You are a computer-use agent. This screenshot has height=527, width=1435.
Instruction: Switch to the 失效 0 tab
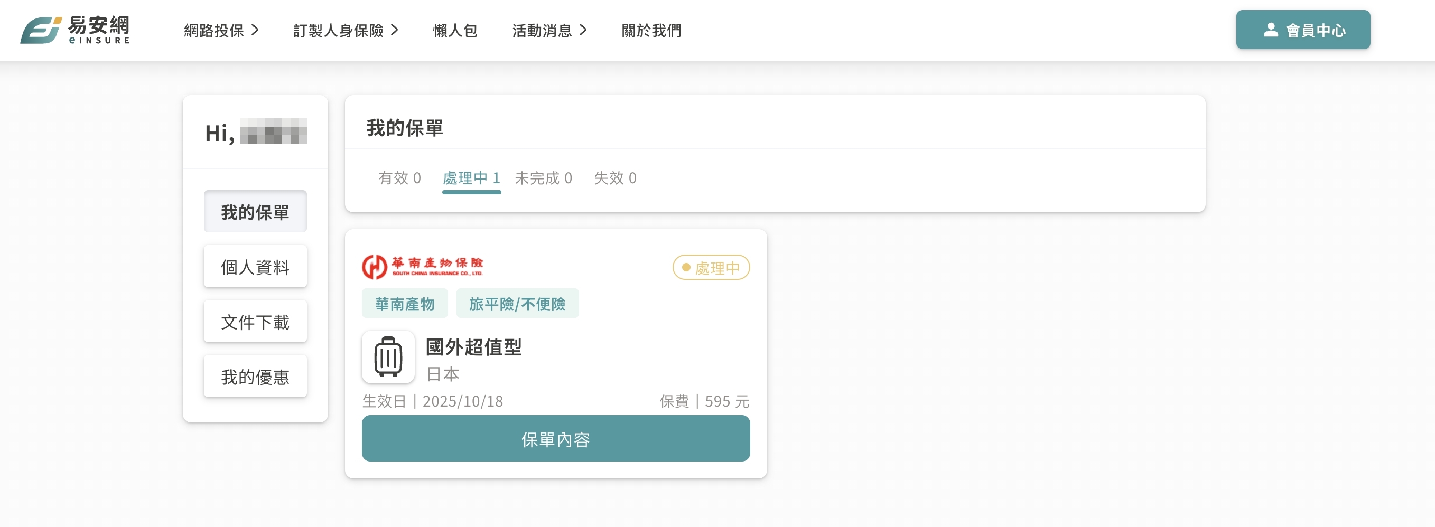[x=614, y=178]
